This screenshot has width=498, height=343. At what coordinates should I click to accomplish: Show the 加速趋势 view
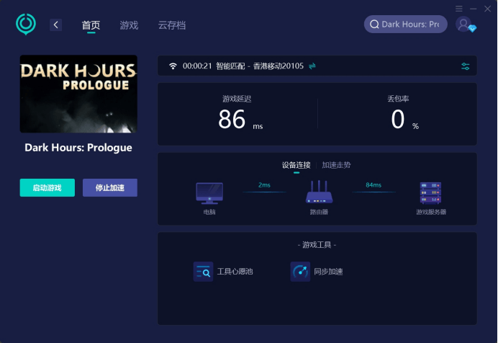click(x=336, y=165)
